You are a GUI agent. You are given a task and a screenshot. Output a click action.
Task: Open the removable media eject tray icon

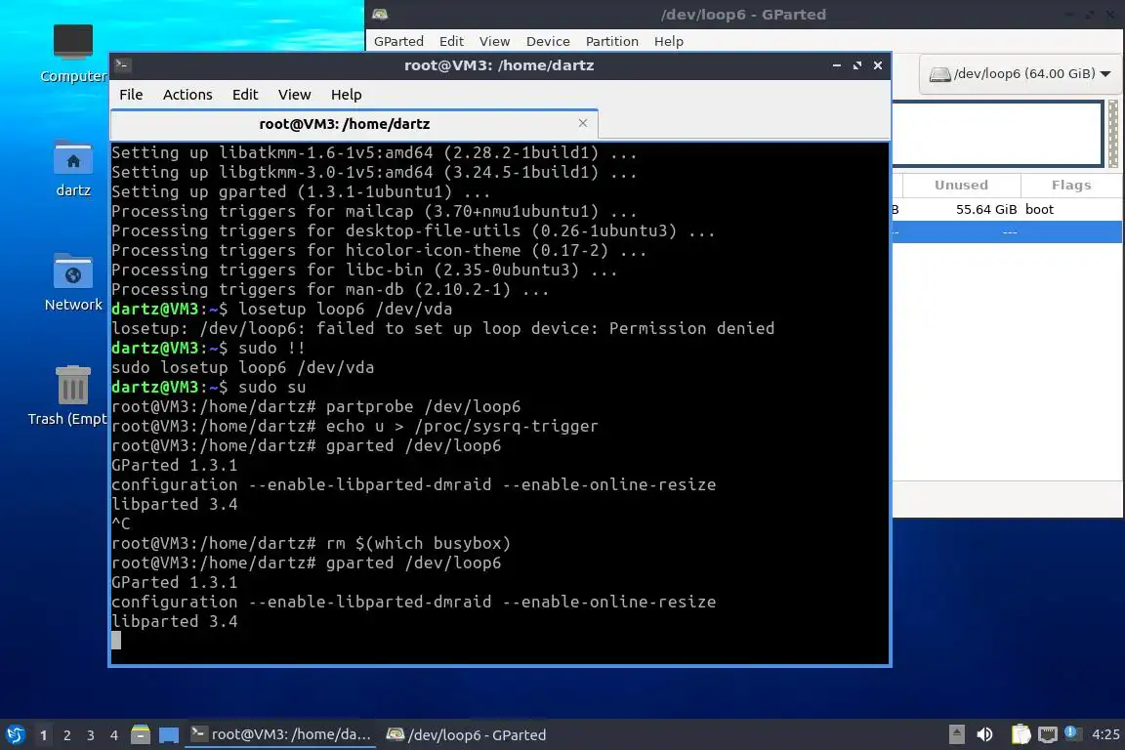(956, 734)
